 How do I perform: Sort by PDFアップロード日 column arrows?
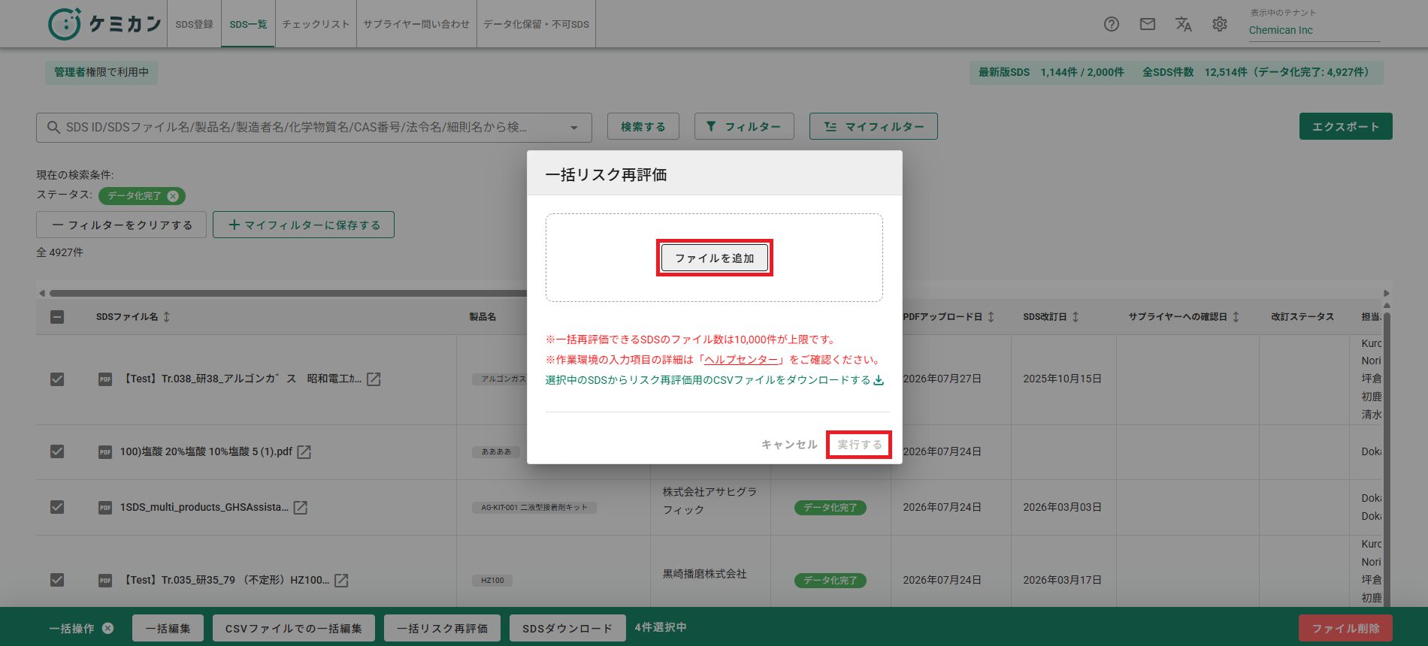[x=991, y=317]
